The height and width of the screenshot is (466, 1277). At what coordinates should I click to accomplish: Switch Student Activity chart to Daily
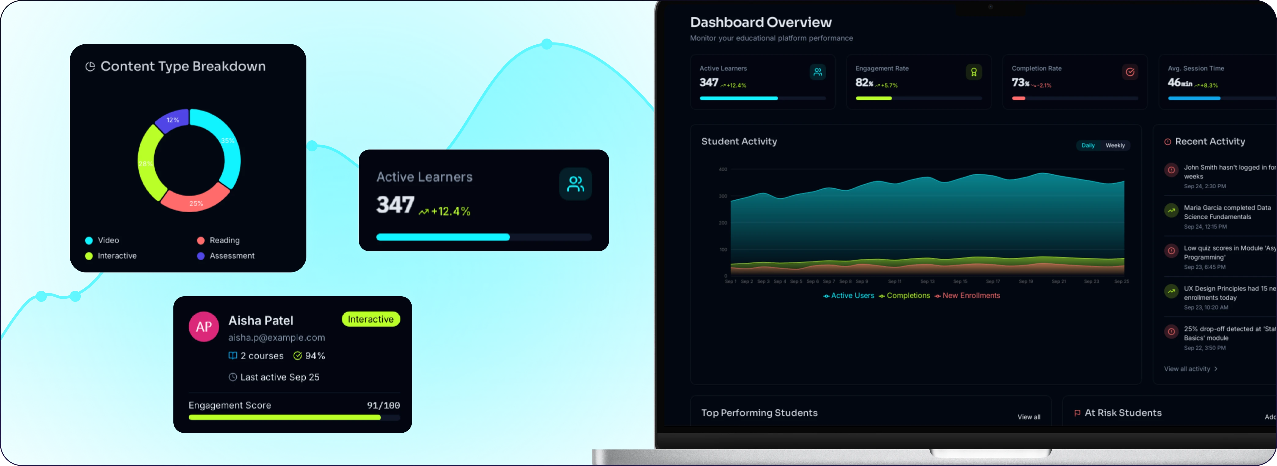point(1088,145)
